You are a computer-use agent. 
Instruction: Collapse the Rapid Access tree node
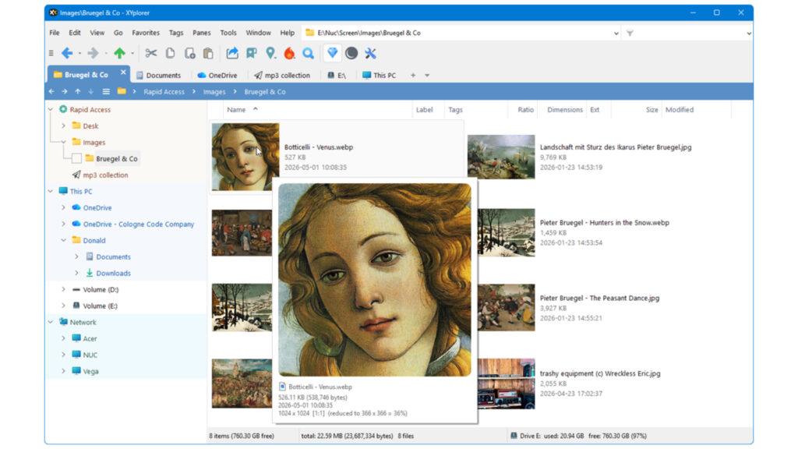pos(51,109)
